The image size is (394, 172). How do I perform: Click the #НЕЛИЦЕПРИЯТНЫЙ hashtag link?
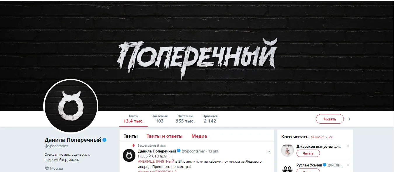coord(156,161)
